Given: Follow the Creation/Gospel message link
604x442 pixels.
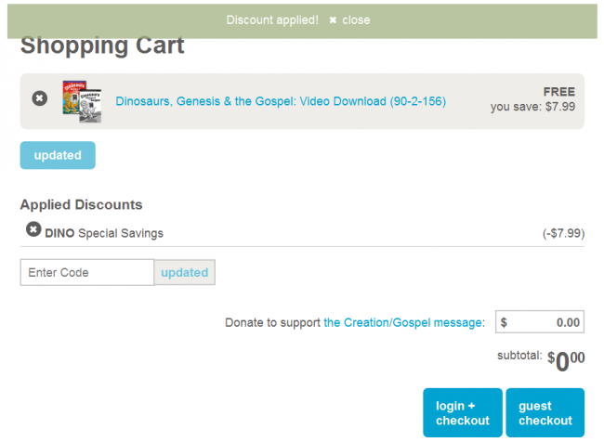Looking at the screenshot, I should (x=403, y=322).
